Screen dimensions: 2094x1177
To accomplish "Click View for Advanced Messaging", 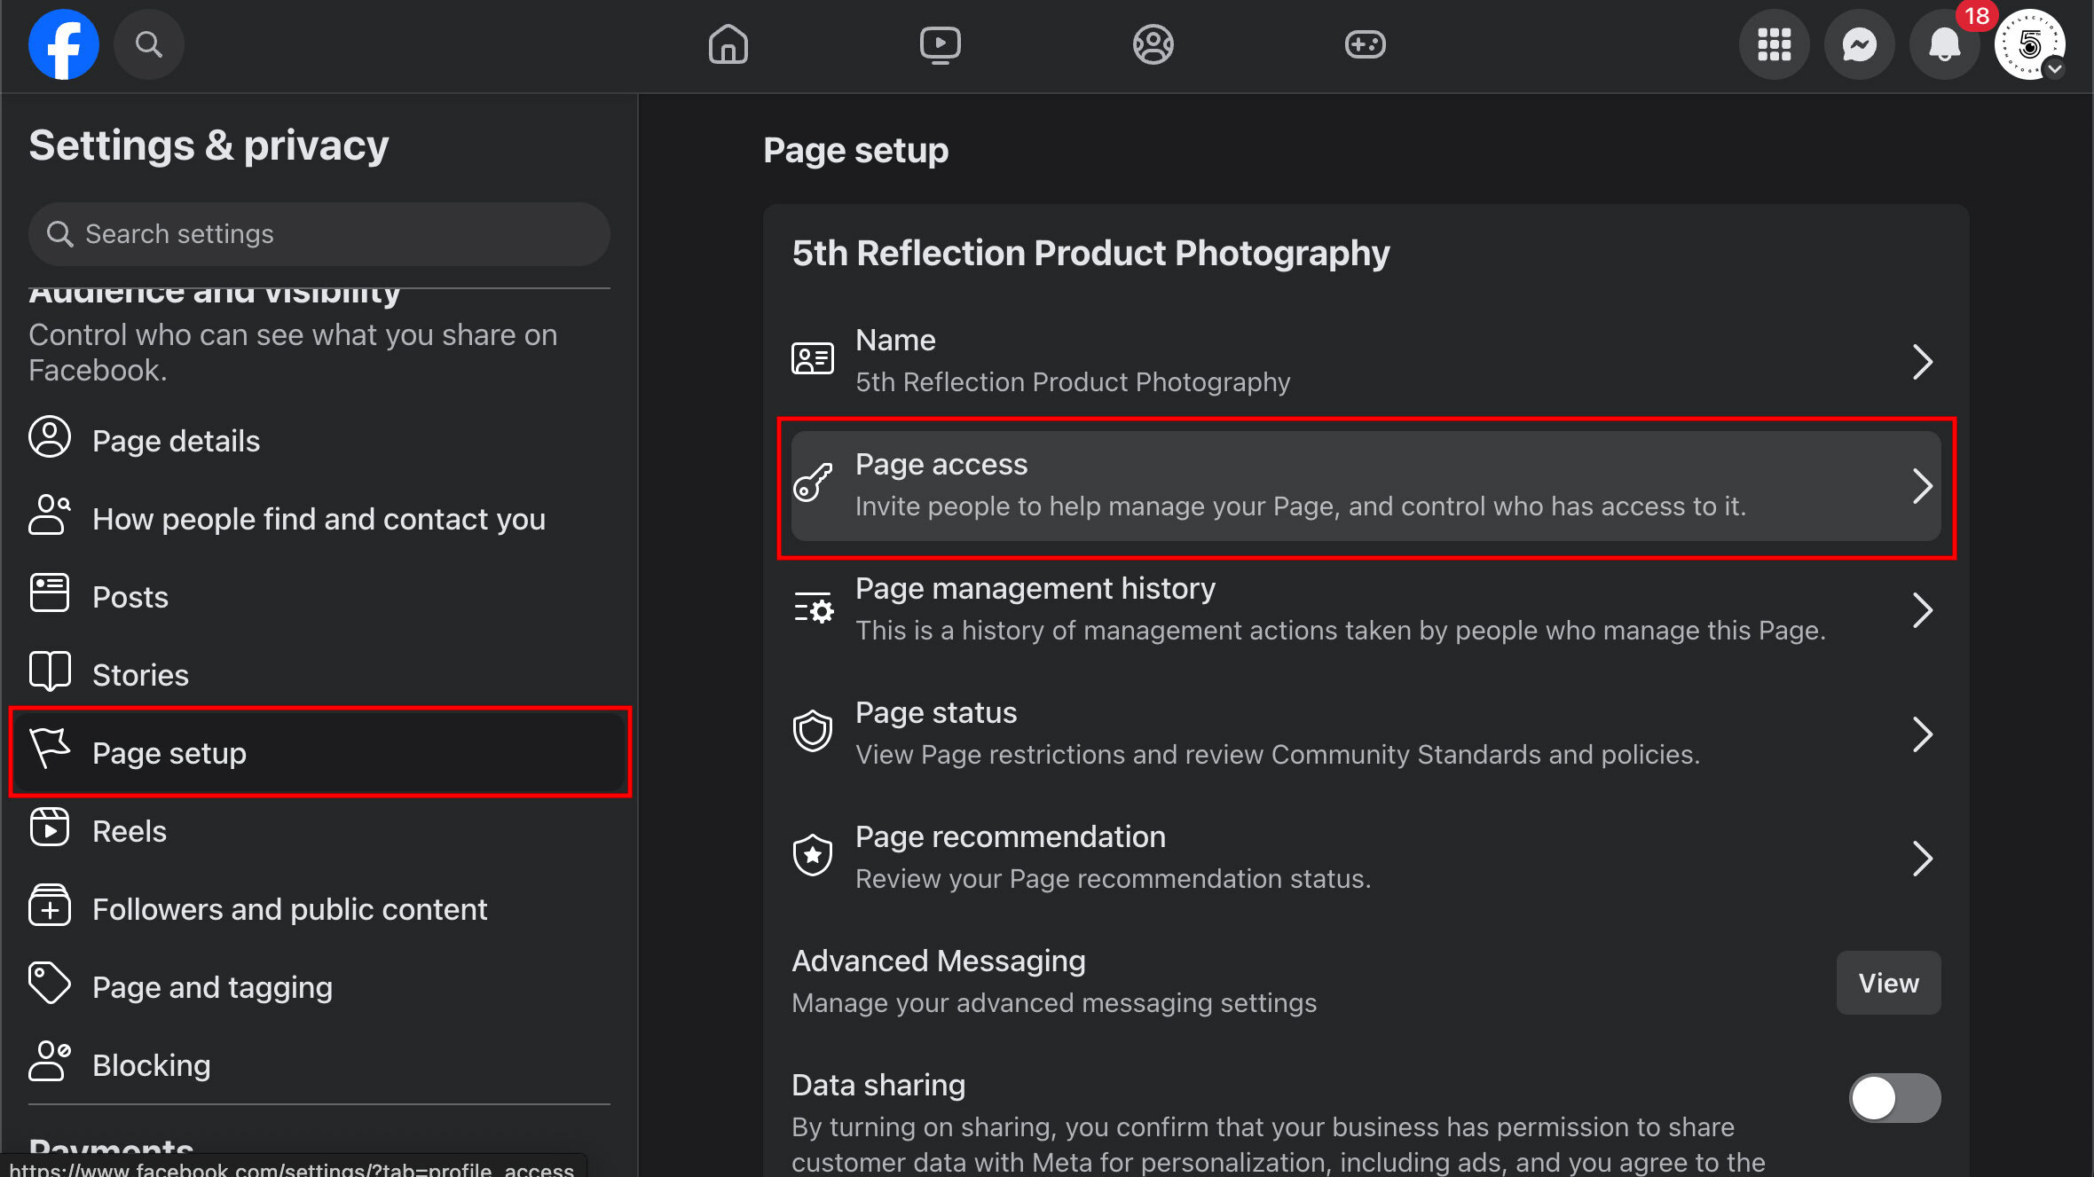I will pyautogui.click(x=1888, y=983).
